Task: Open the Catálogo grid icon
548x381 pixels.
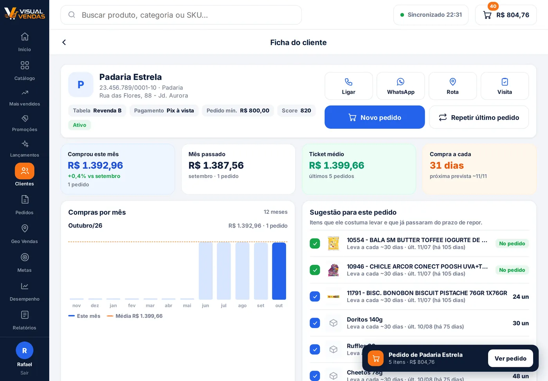Action: pos(25,65)
